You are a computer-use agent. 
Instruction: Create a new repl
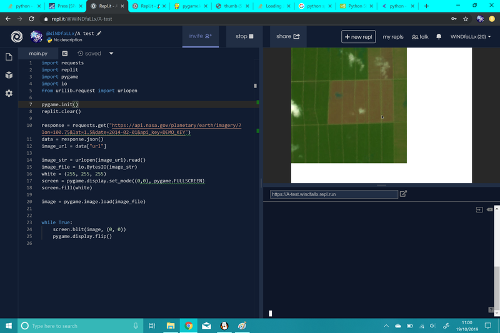(358, 37)
